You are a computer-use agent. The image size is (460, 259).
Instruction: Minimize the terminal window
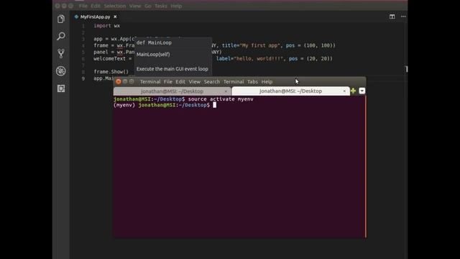(x=125, y=81)
